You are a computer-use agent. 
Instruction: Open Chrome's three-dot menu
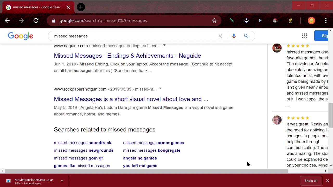[326, 21]
